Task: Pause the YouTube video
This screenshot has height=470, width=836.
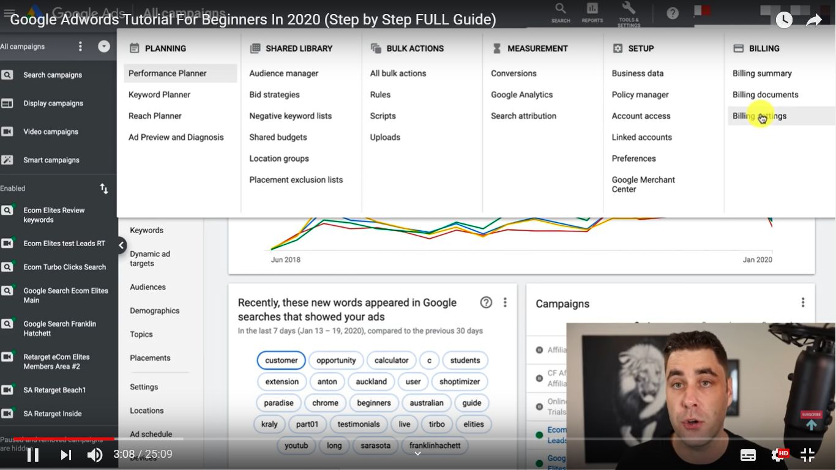Action: click(33, 455)
